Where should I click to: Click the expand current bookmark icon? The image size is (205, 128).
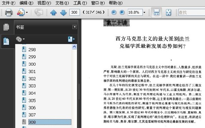71,39
